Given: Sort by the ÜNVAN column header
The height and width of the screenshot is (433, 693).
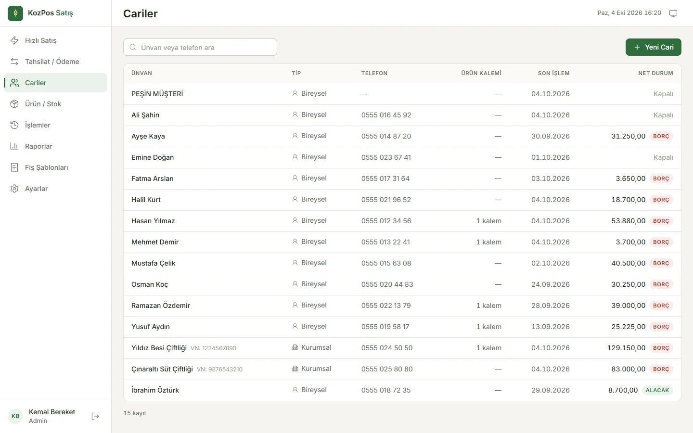Looking at the screenshot, I should 141,73.
